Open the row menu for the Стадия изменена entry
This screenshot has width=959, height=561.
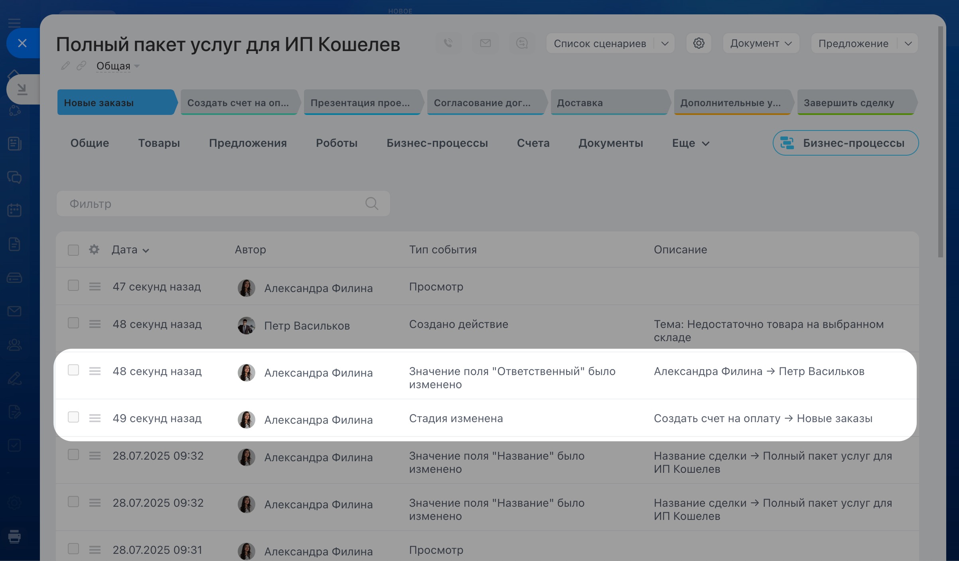click(x=95, y=418)
